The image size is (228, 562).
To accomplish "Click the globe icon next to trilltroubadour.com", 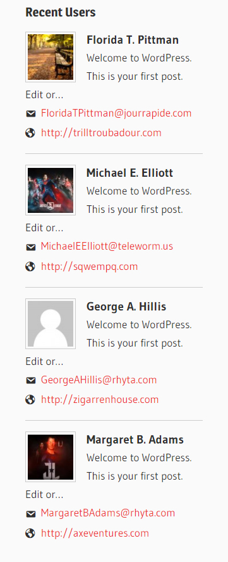I will click(30, 133).
